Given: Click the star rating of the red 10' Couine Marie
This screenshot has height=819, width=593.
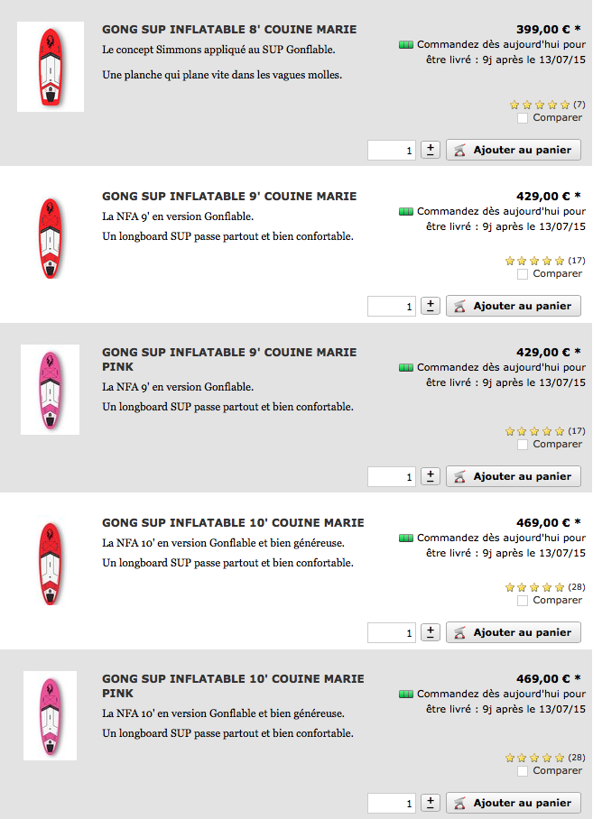Looking at the screenshot, I should pyautogui.click(x=535, y=587).
